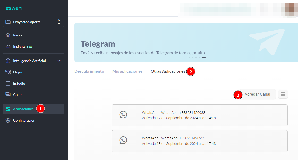Open the Configuración gear icon

[8, 120]
